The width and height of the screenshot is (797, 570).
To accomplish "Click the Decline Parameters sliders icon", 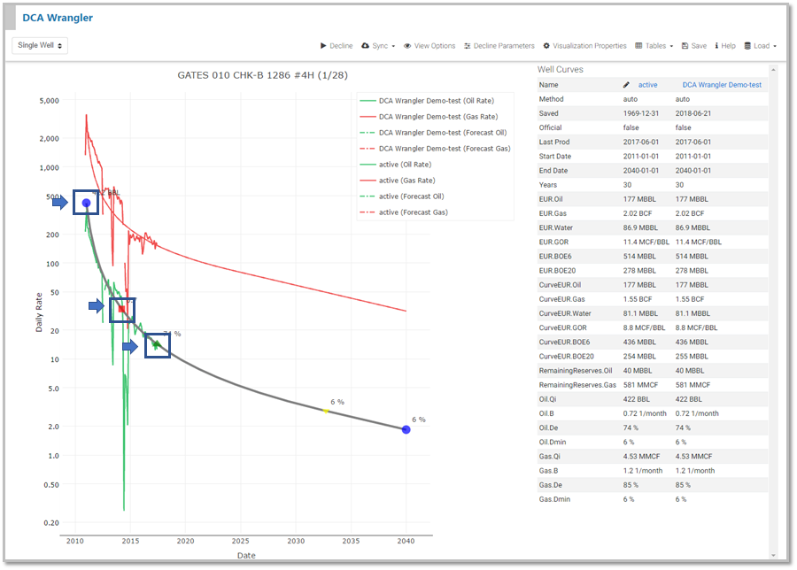I will (x=467, y=46).
